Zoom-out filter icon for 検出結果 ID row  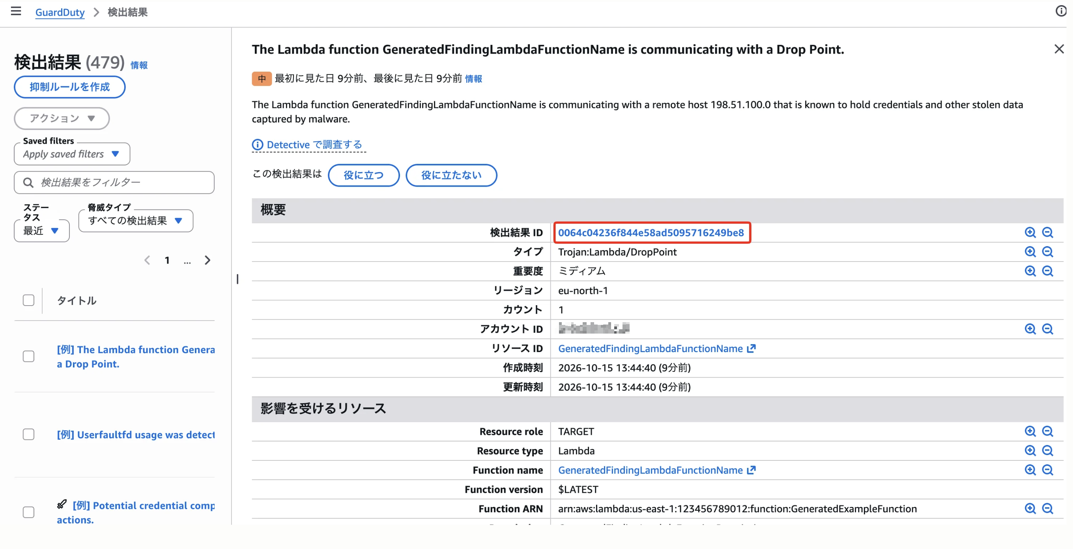1048,232
